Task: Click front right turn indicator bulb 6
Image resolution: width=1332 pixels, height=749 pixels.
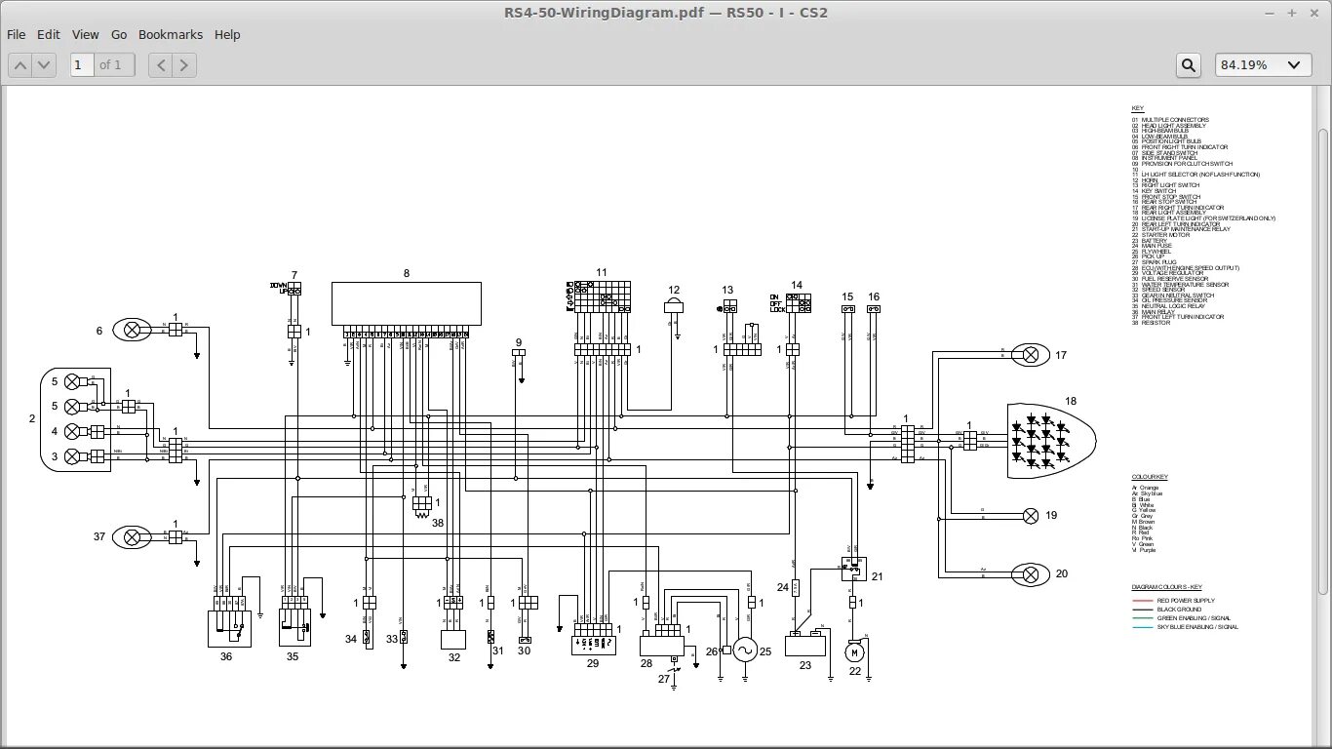Action: pyautogui.click(x=133, y=330)
